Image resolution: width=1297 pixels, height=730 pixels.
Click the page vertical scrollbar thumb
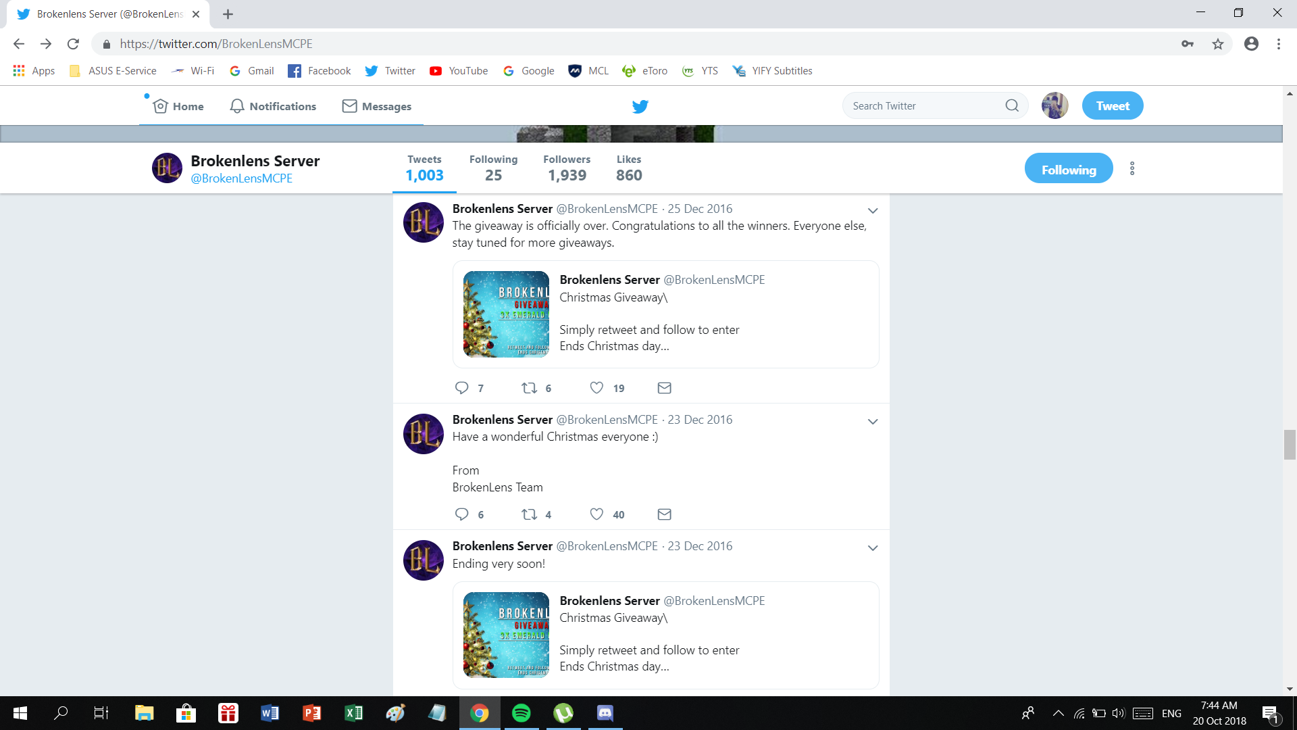pos(1290,444)
